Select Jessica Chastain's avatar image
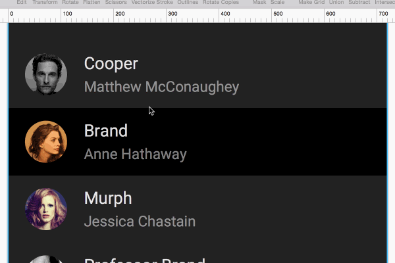The width and height of the screenshot is (395, 263). click(x=45, y=209)
